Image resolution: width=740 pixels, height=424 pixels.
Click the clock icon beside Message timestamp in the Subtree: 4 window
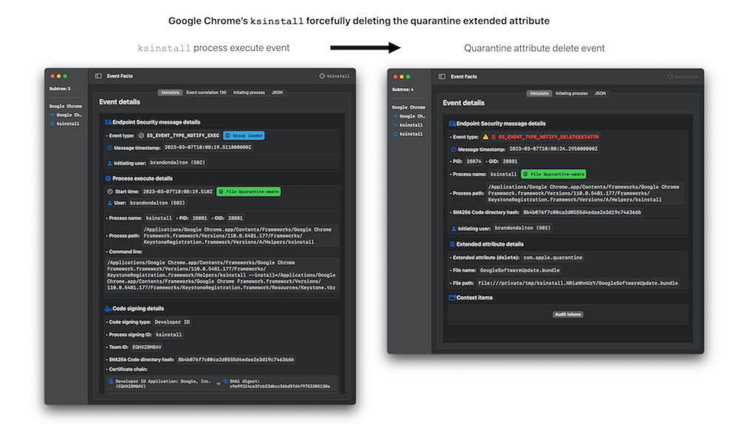[x=454, y=149]
